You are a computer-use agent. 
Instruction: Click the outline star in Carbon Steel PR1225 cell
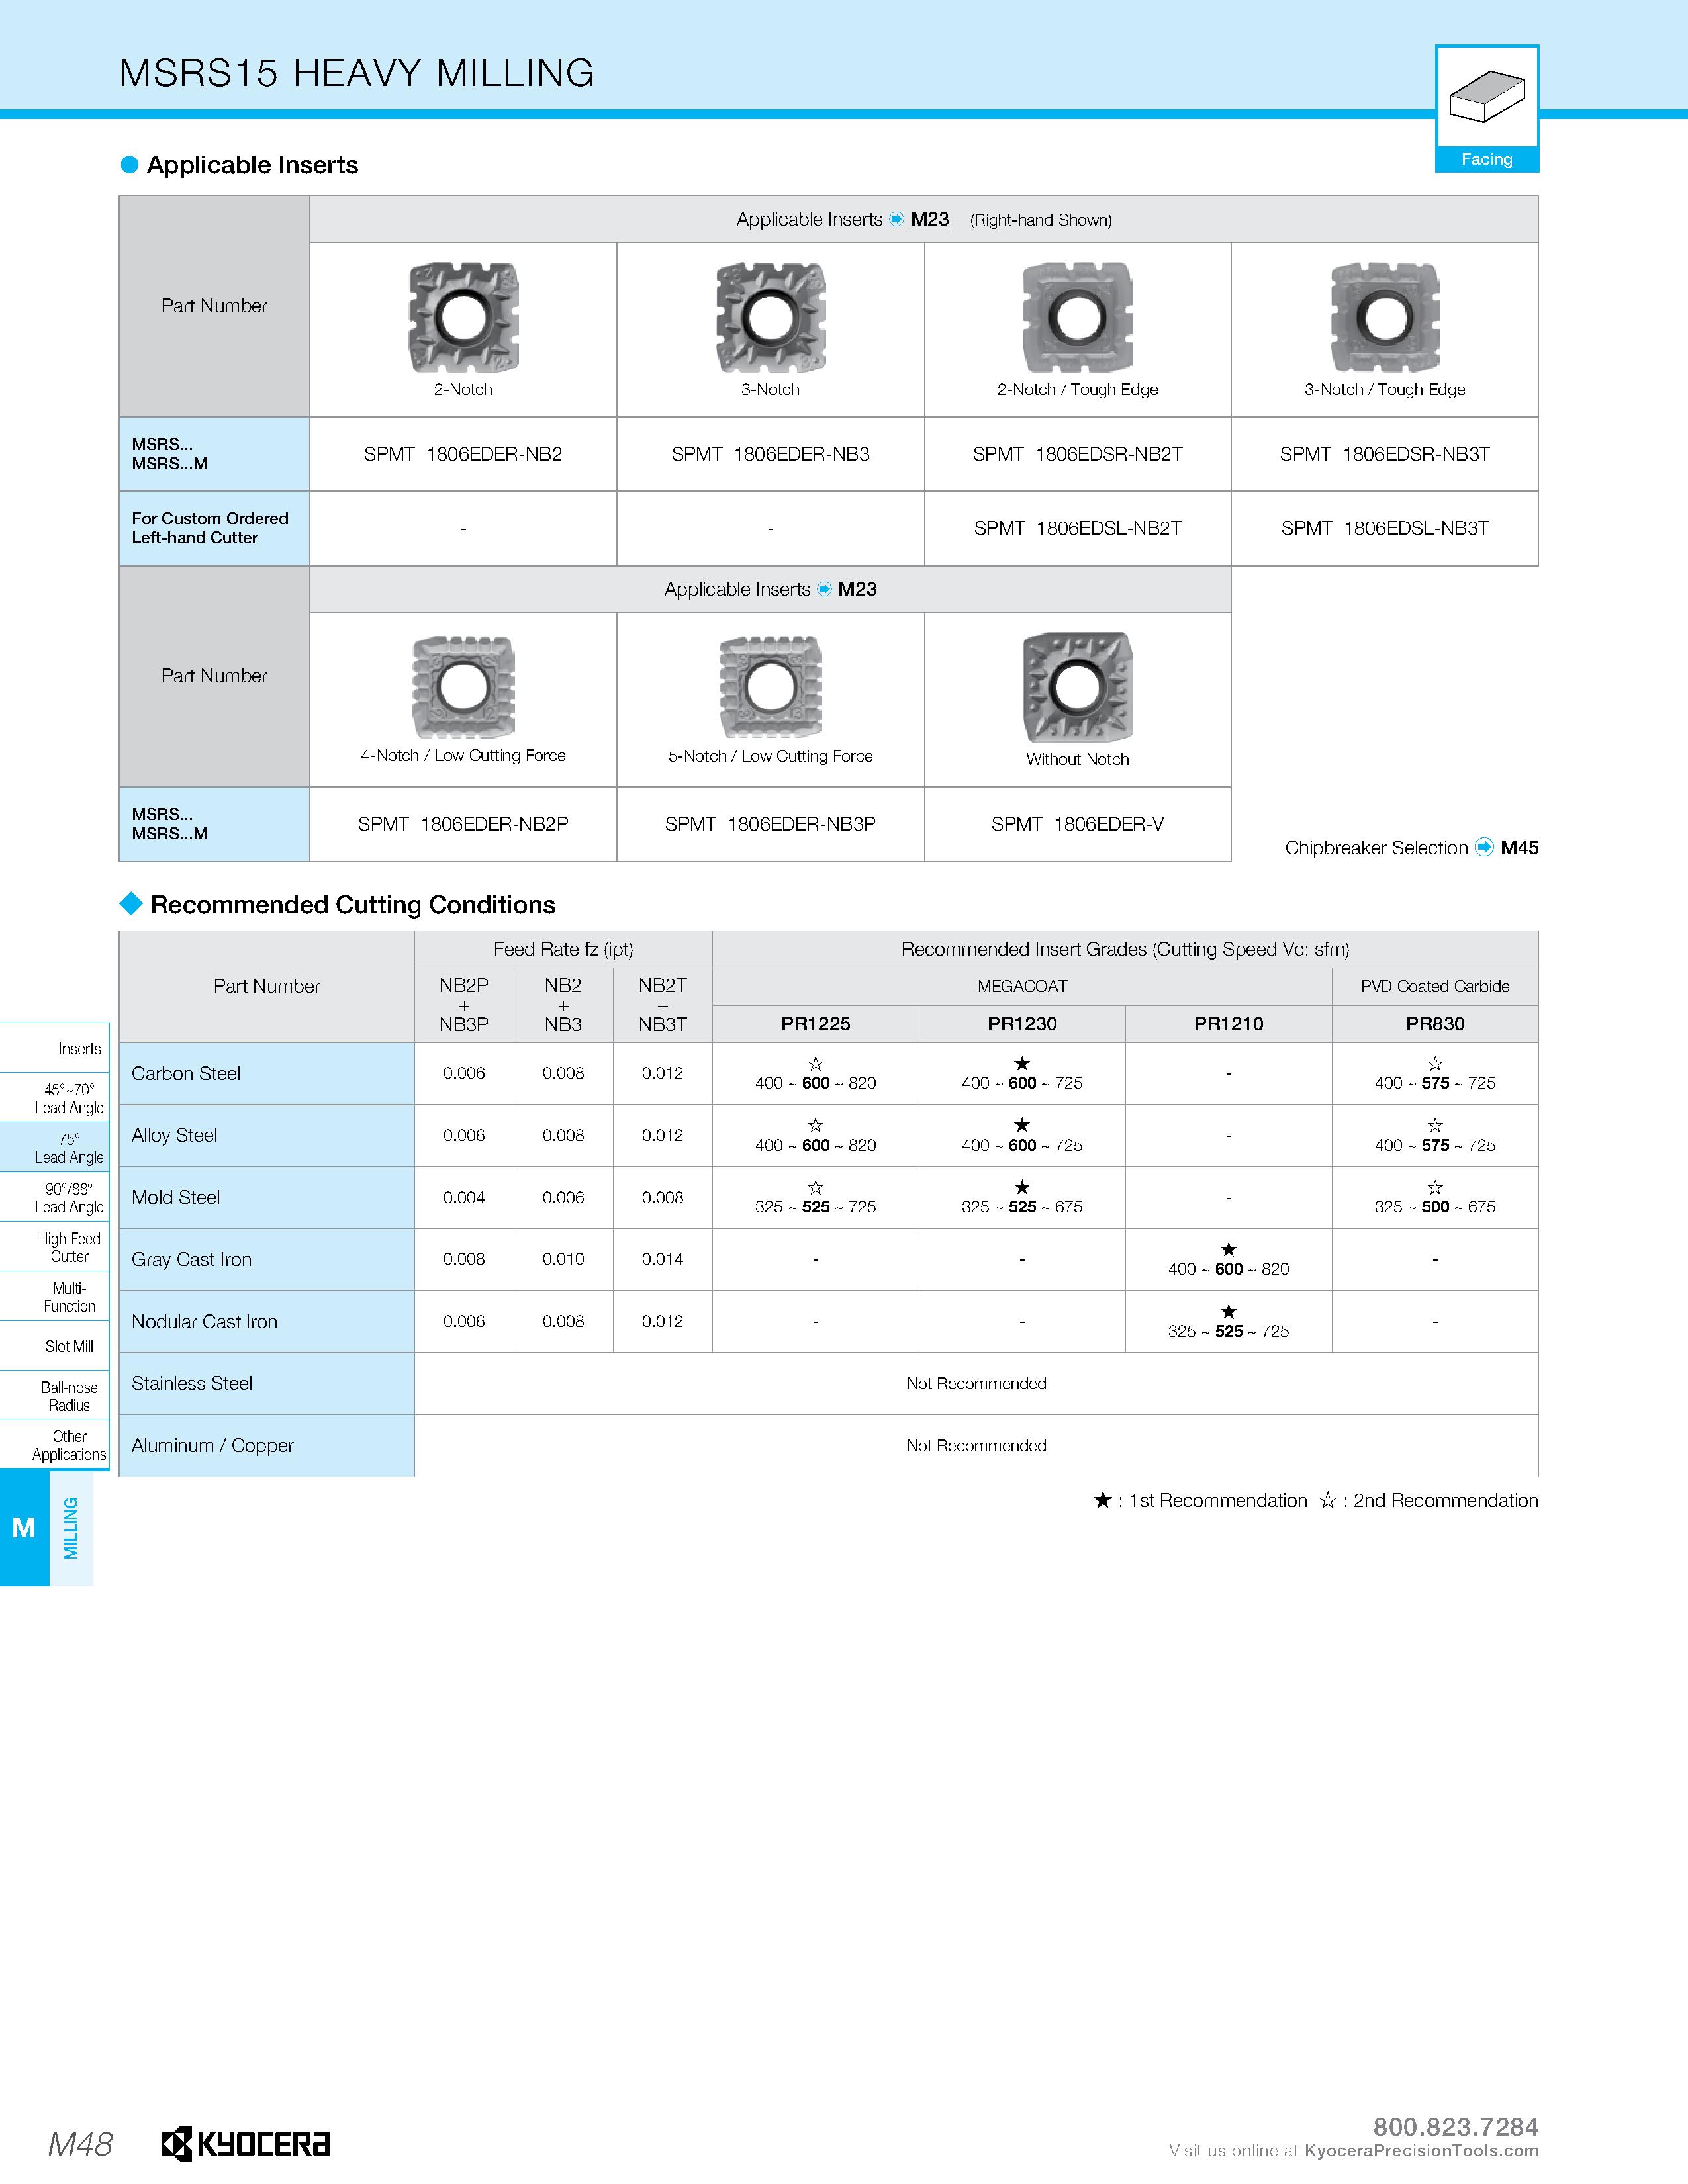tap(815, 1063)
